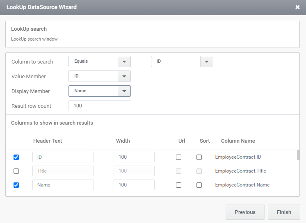The width and height of the screenshot is (306, 223).
Task: Click the columns list vertical scrollbar
Action: [298, 156]
